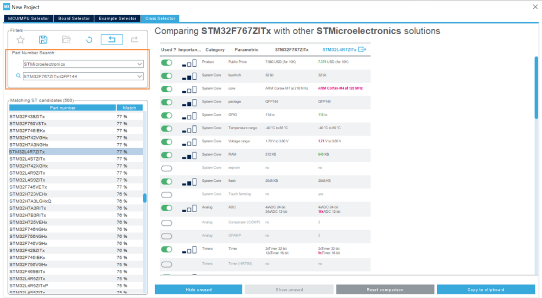Click the load filters folder icon
The image size is (542, 298).
click(66, 40)
